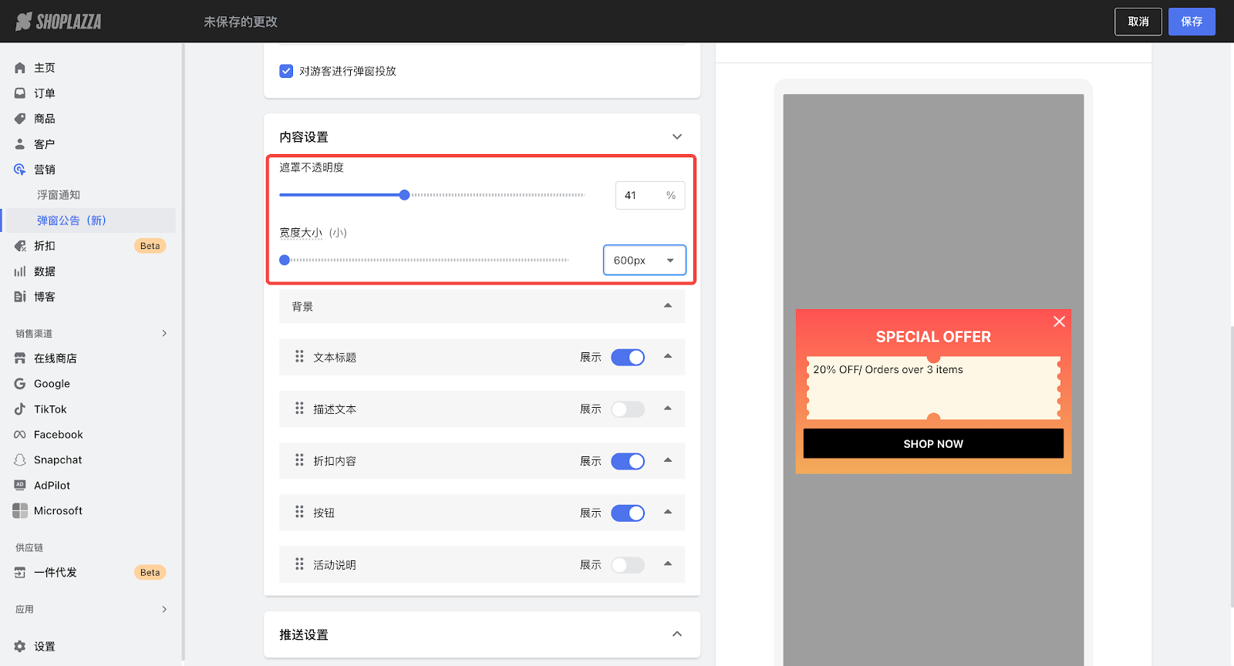
Task: Open the Snapchat channel icon
Action: tap(20, 460)
